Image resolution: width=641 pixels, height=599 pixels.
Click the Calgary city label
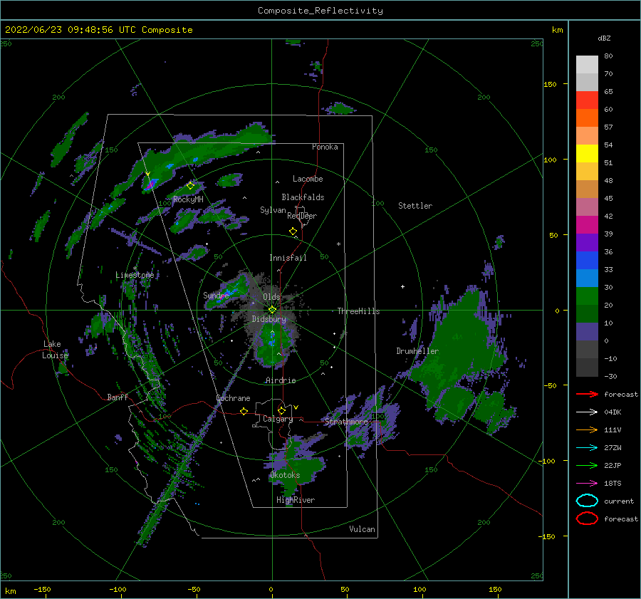pyautogui.click(x=278, y=419)
